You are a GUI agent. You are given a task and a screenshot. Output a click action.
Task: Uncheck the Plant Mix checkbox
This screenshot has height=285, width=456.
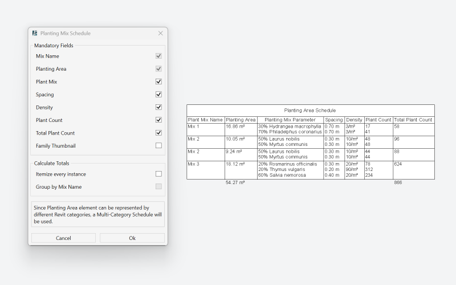coord(158,82)
